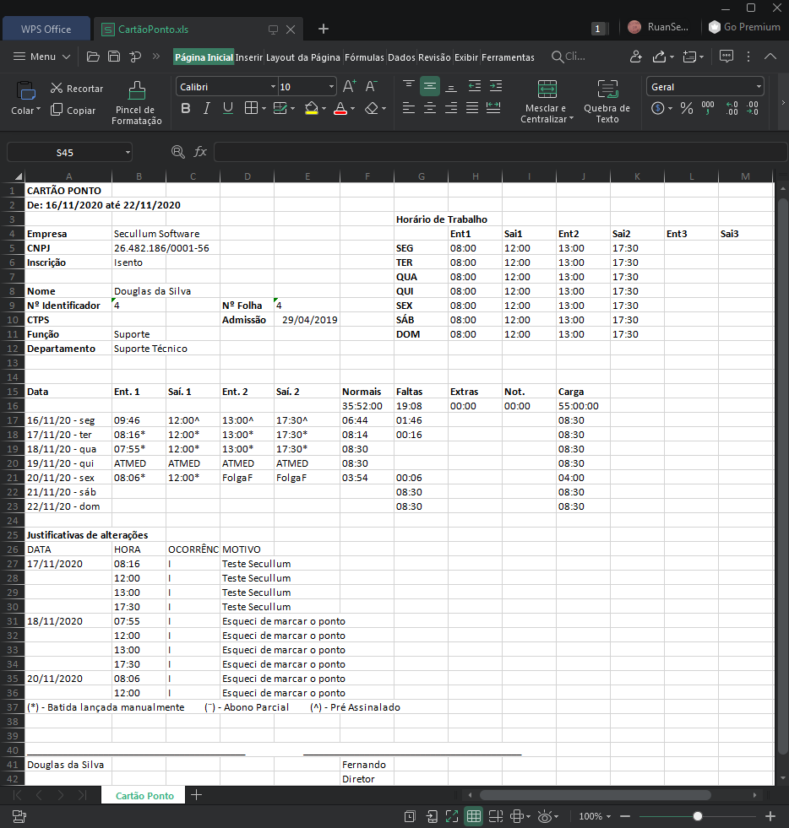The width and height of the screenshot is (789, 828).
Task: Click the zoom slider handle
Action: click(698, 816)
